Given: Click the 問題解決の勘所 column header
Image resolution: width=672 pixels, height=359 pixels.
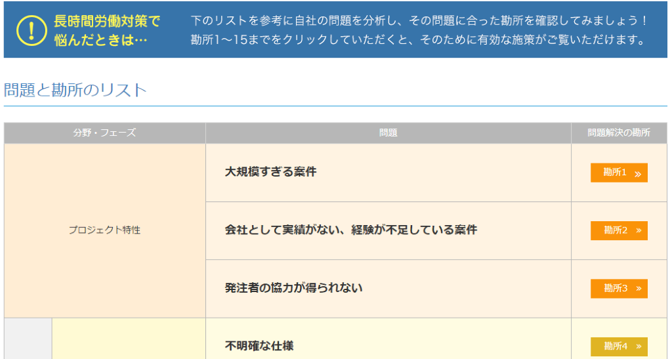Looking at the screenshot, I should [619, 133].
